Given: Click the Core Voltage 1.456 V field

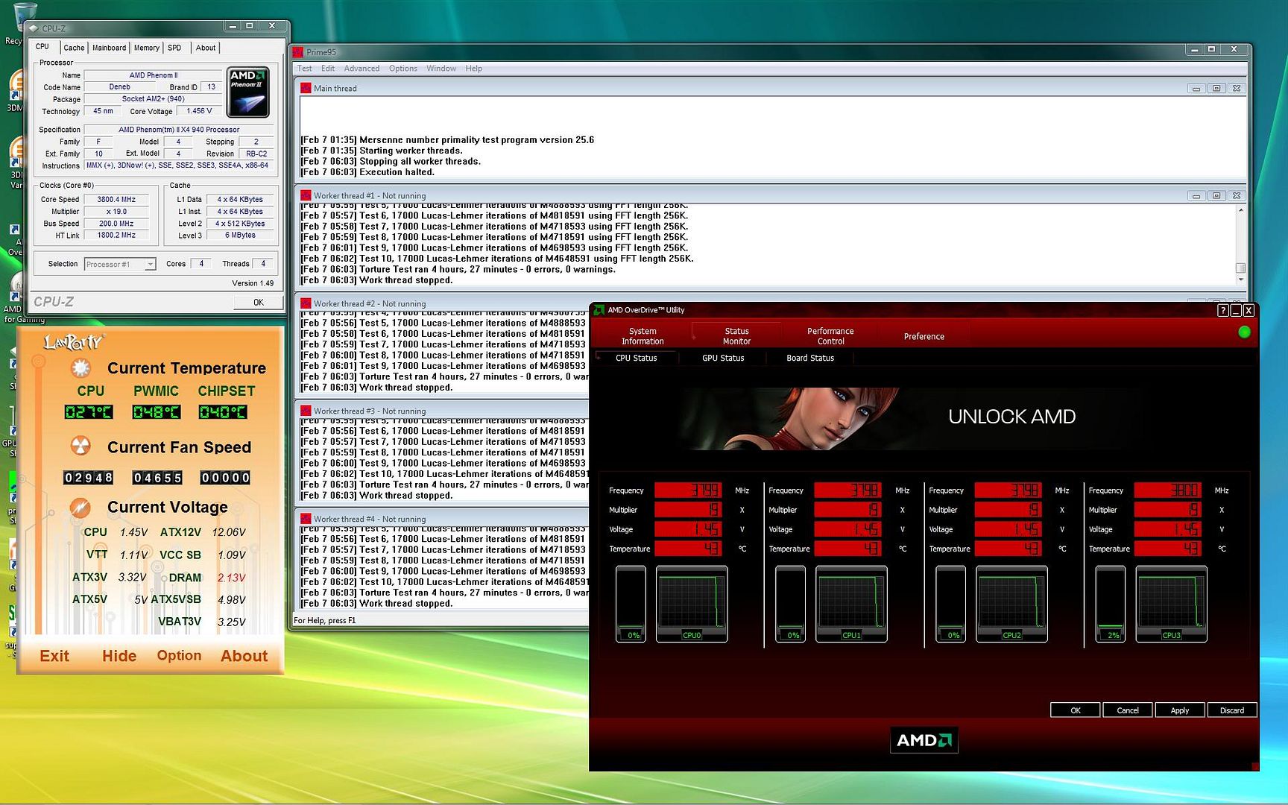Looking at the screenshot, I should tap(199, 111).
